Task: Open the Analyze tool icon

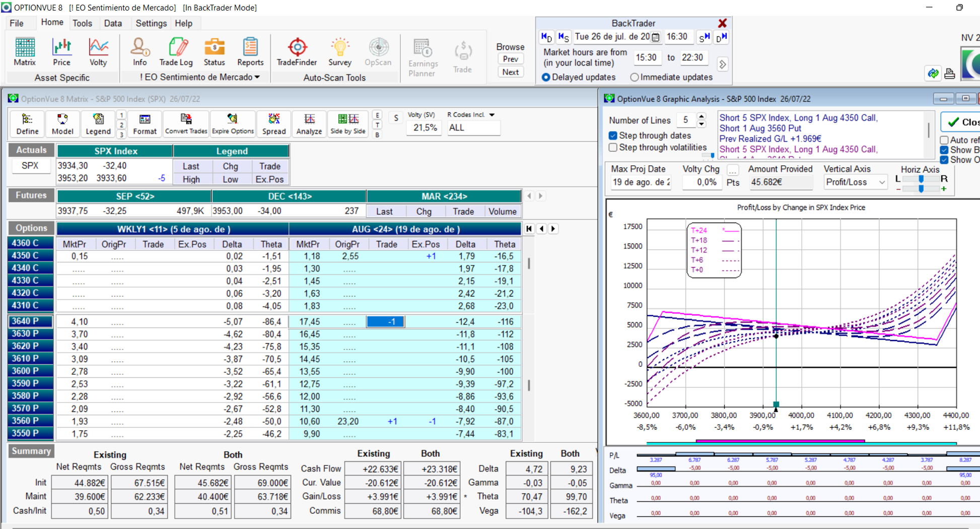Action: pos(309,124)
